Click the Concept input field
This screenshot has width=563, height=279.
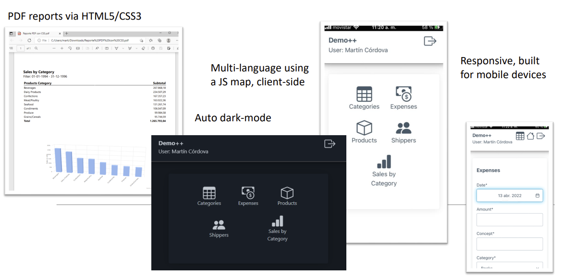click(x=510, y=244)
